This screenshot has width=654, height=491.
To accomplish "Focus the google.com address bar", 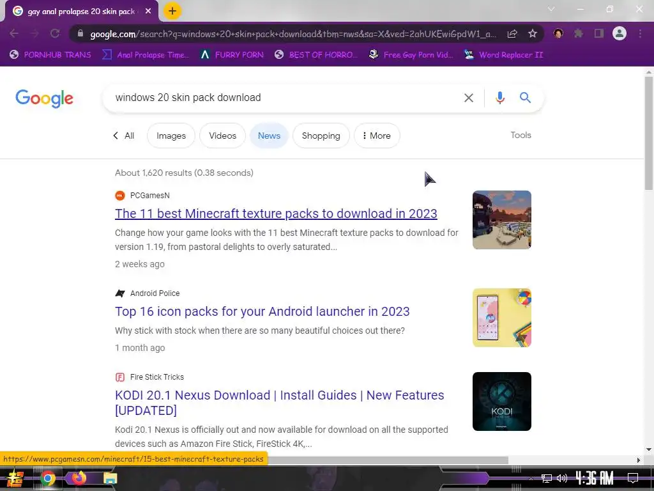I will pyautogui.click(x=293, y=34).
